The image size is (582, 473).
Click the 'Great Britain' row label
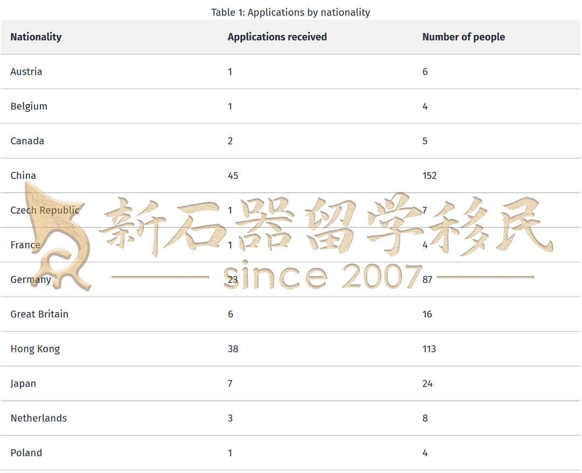point(39,314)
